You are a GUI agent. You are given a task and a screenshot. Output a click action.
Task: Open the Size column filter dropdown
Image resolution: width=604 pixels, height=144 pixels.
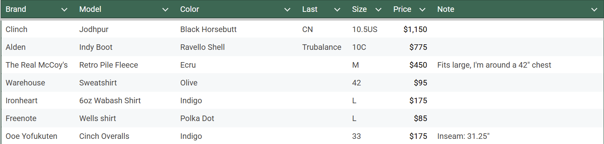[378, 9]
